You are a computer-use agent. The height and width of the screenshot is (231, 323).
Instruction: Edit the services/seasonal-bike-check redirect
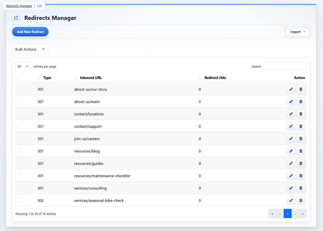[291, 200]
